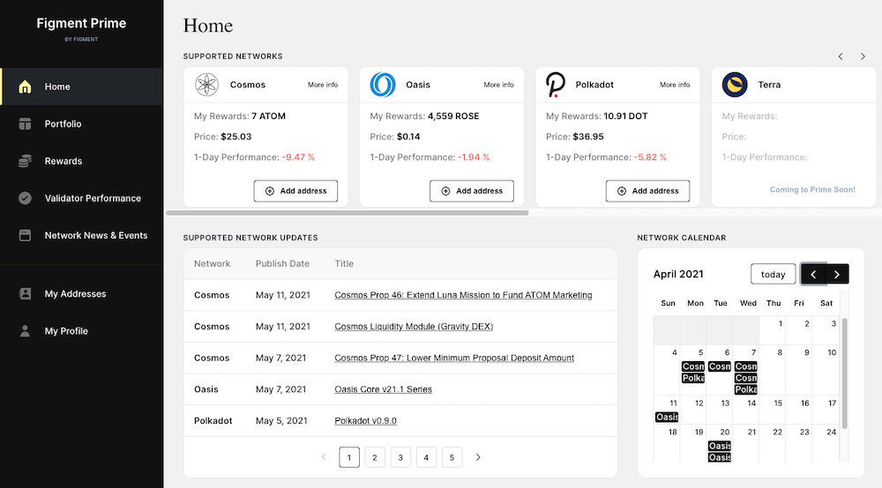Click the My Profile person icon
Image resolution: width=882 pixels, height=488 pixels.
point(25,330)
